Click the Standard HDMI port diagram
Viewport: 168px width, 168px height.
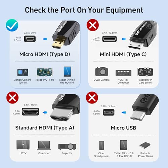(30, 112)
